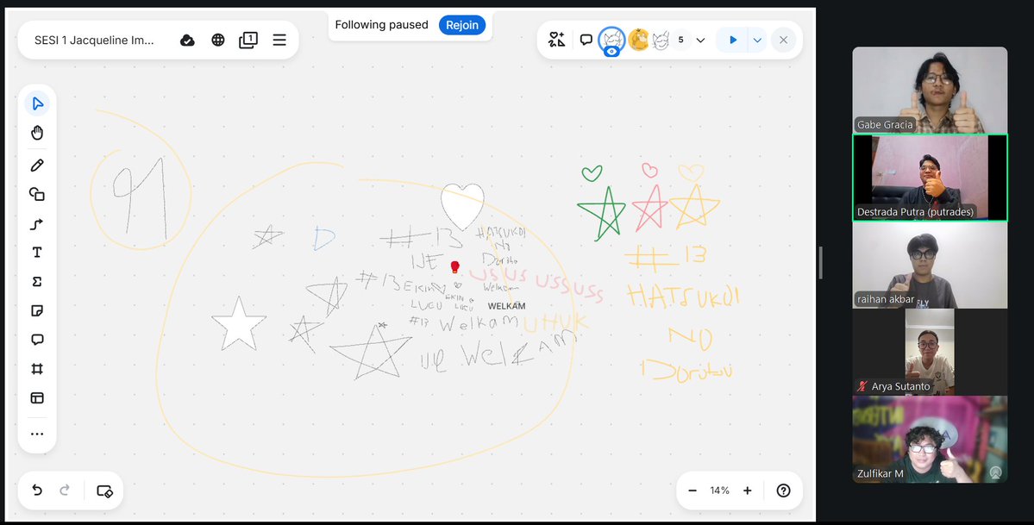The image size is (1034, 525).
Task: Select the eraser tool at bottom
Action: (105, 491)
